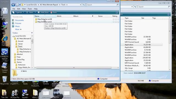Start the Slide Show
The height and width of the screenshot is (99, 176).
click(x=43, y=12)
